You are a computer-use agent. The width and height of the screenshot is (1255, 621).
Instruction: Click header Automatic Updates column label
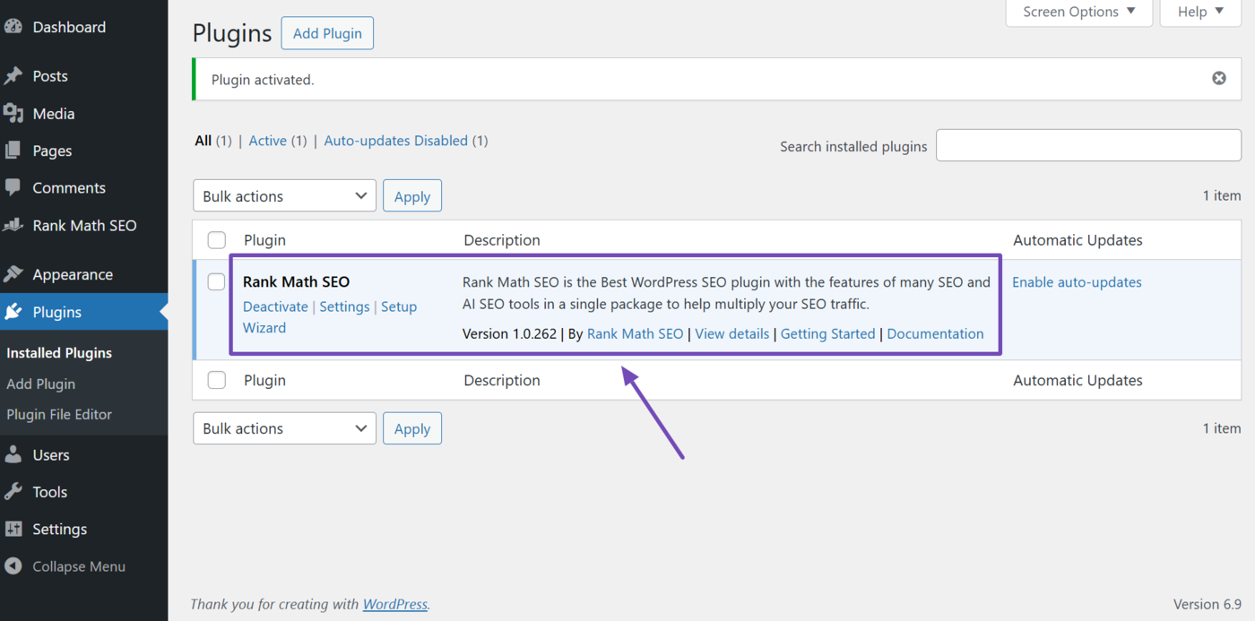pos(1078,240)
